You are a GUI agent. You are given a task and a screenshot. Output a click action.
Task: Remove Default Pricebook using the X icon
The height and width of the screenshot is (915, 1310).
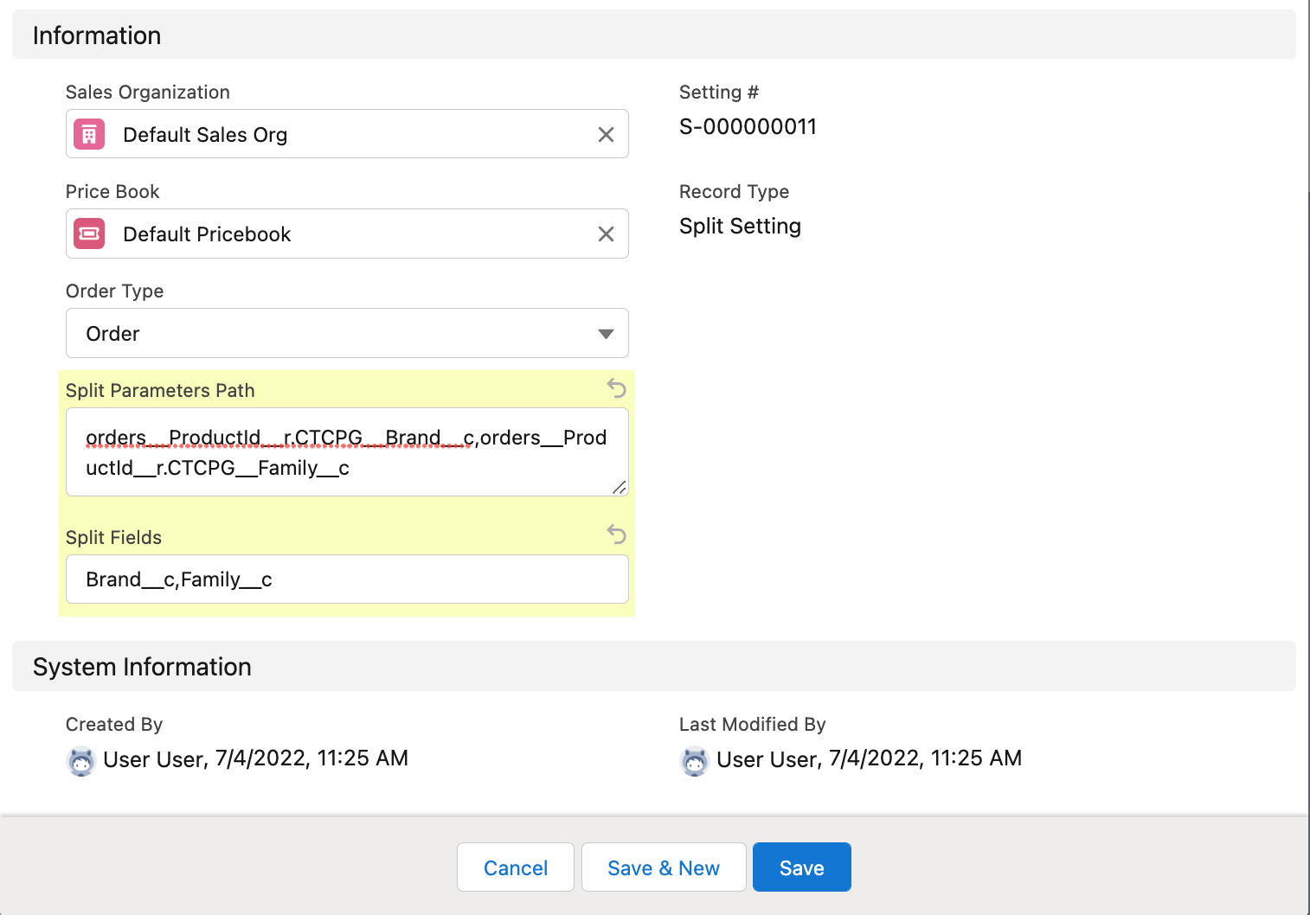pos(606,234)
